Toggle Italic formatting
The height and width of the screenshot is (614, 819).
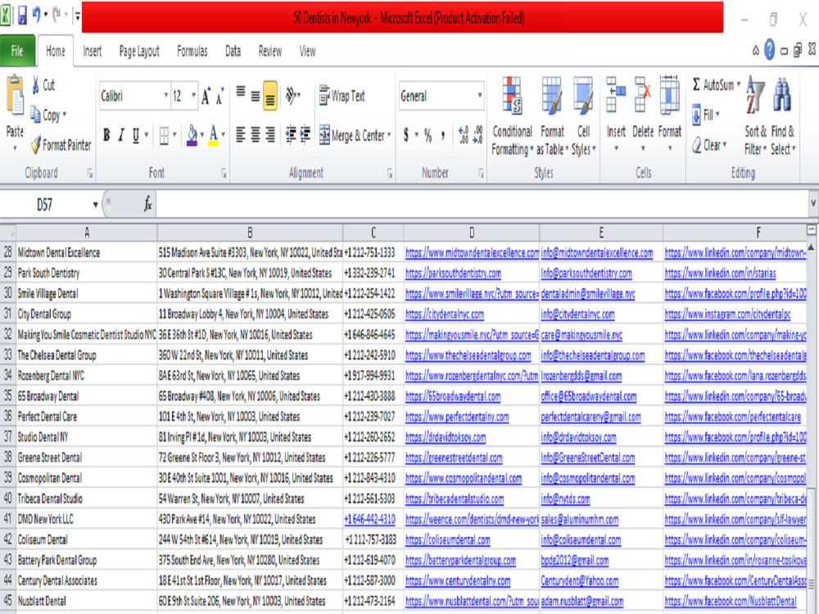121,135
